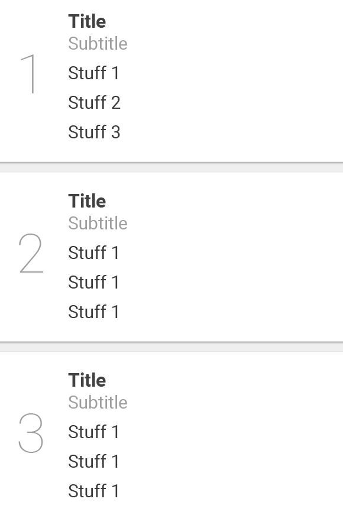Screen dimensions: 343x515
Task: Select the Title of the third card
Action: pyautogui.click(x=87, y=380)
